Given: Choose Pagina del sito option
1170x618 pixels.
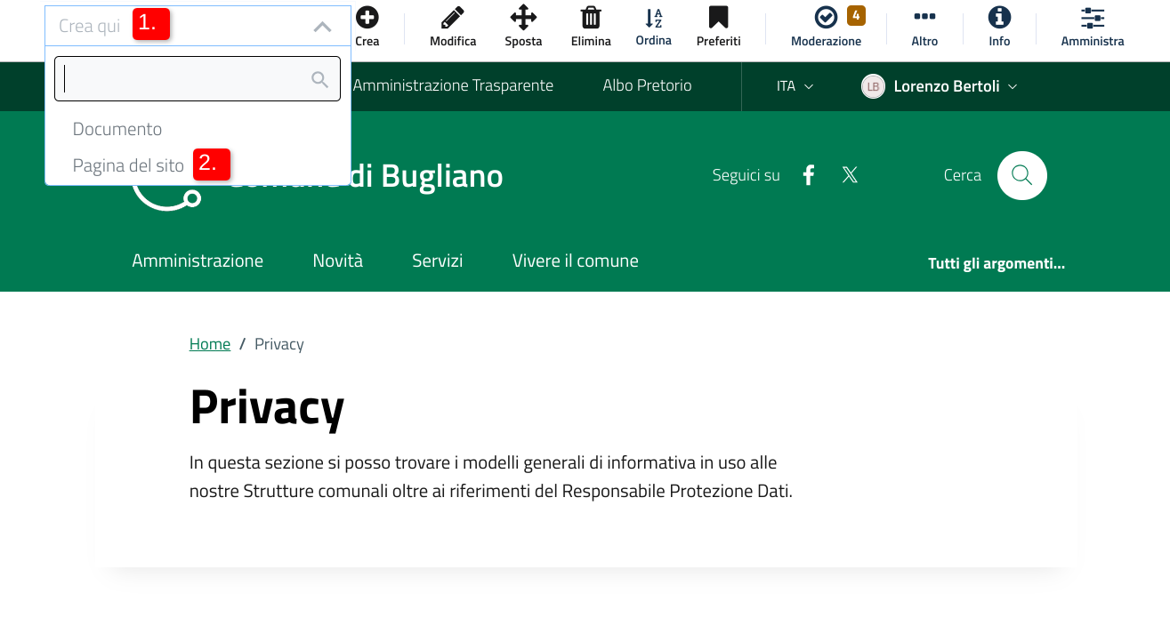Looking at the screenshot, I should [x=128, y=165].
